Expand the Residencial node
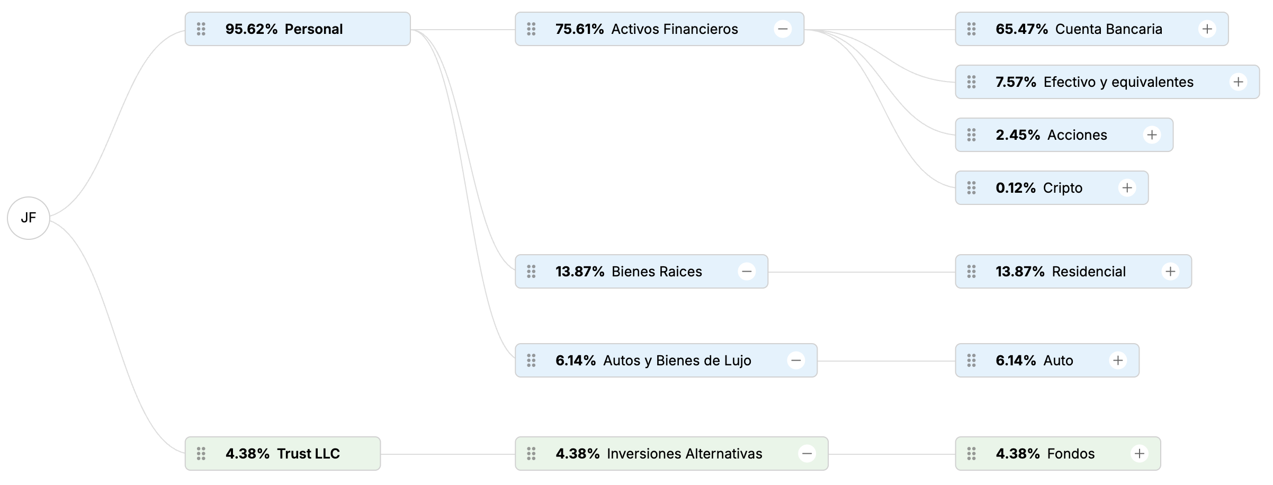Screen dimensions: 1273x485 1170,272
